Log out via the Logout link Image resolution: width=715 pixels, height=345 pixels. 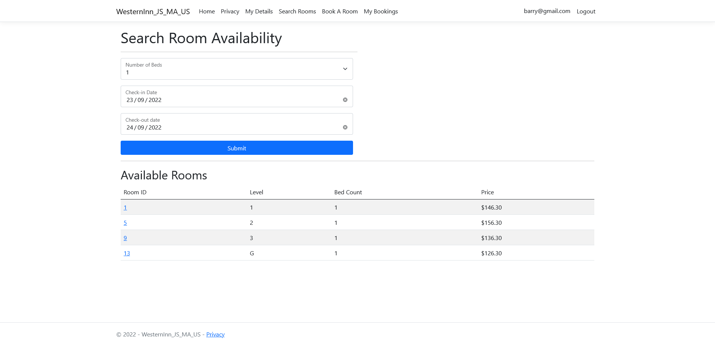(x=586, y=12)
